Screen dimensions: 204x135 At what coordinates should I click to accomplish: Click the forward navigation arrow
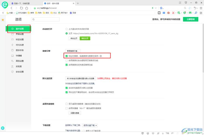(16, 8)
